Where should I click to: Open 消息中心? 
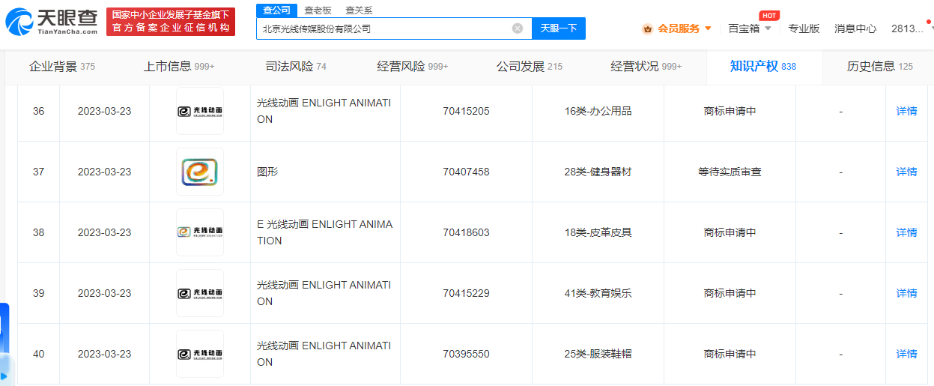(855, 28)
